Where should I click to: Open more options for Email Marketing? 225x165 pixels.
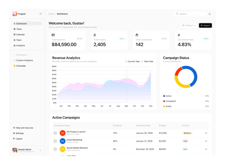pyautogui.click(x=206, y=141)
